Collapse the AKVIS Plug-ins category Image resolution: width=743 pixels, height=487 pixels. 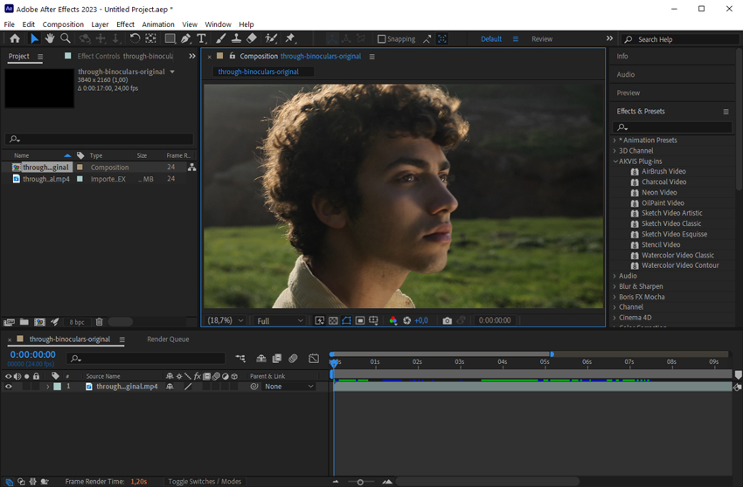click(615, 161)
